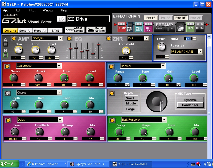Click the Delay FeedBack knob
This screenshot has height=168, width=213.
39,132
